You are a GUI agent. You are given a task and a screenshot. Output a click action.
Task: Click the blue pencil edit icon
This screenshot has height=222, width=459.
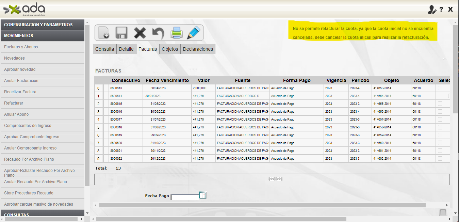[x=194, y=33]
